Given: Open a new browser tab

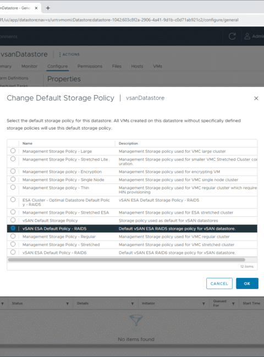Looking at the screenshot, I should pos(48,8).
